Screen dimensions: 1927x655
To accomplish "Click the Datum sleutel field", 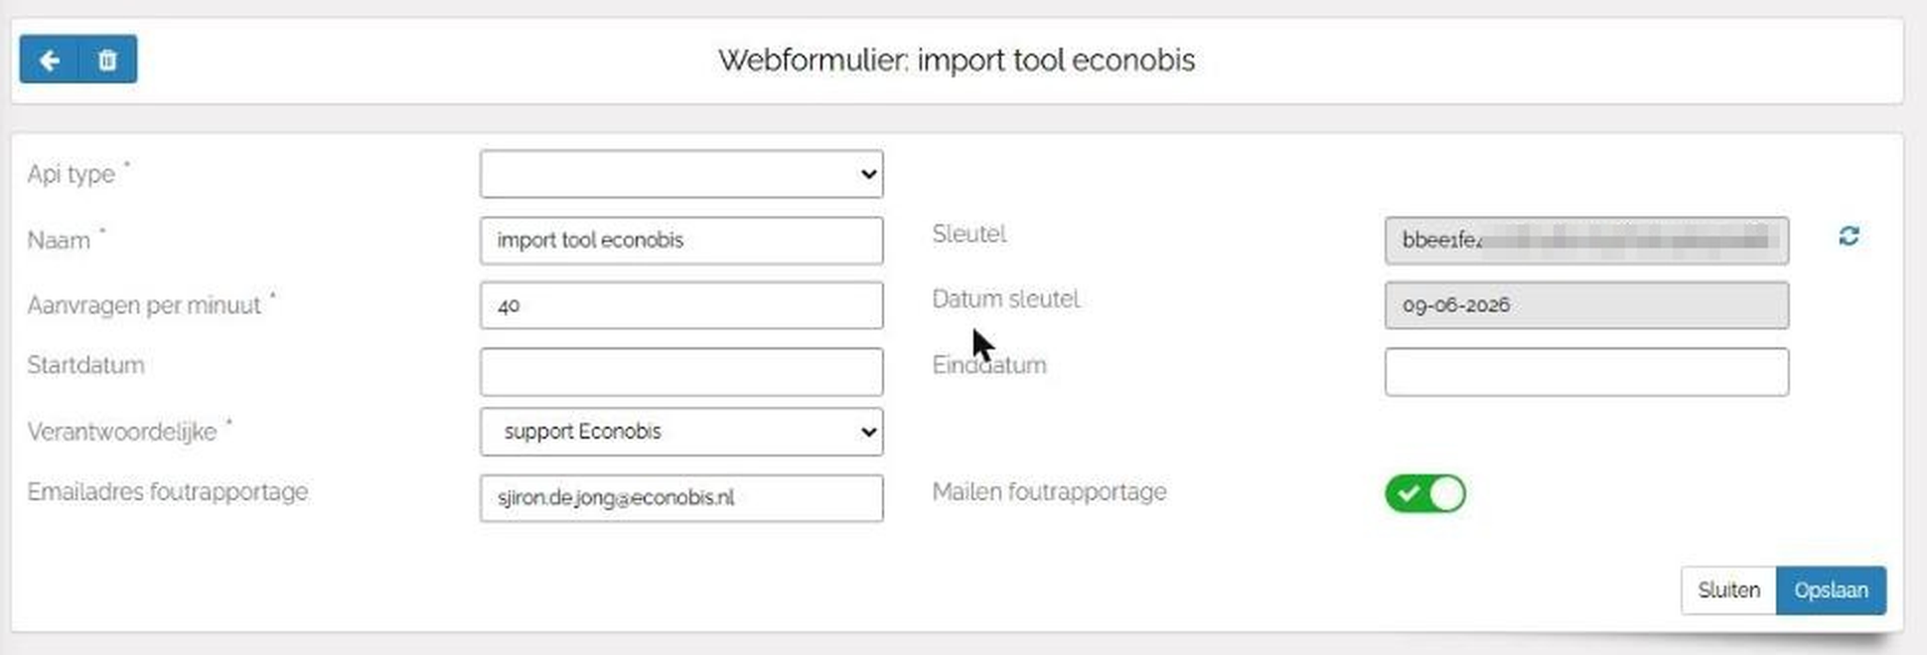I will [1586, 306].
